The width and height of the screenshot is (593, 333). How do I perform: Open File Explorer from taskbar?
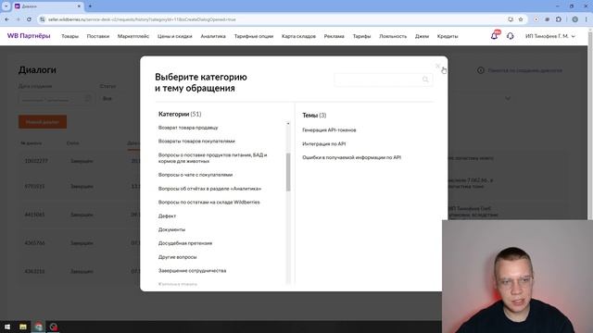pos(22,327)
